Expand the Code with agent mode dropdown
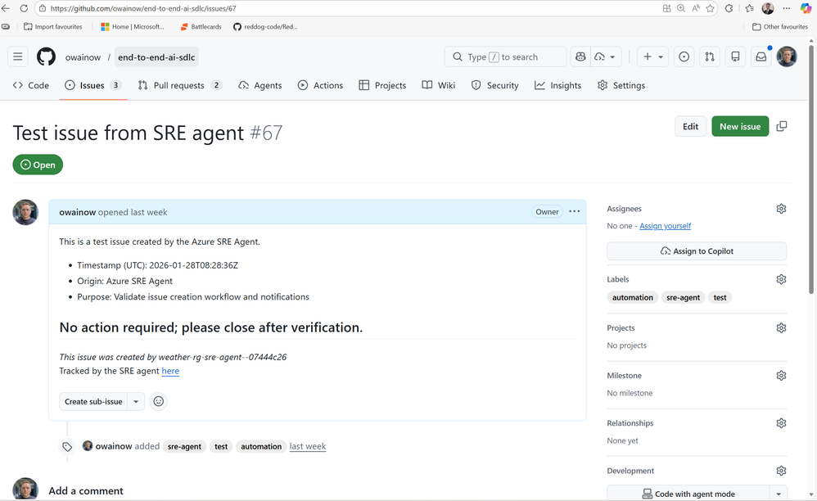817x501 pixels. coord(779,494)
